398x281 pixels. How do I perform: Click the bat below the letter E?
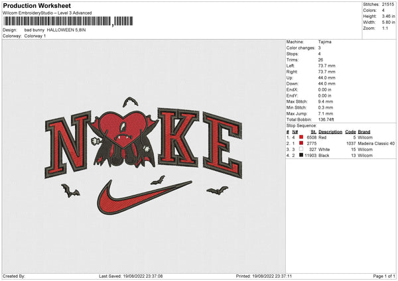pyautogui.click(x=218, y=190)
